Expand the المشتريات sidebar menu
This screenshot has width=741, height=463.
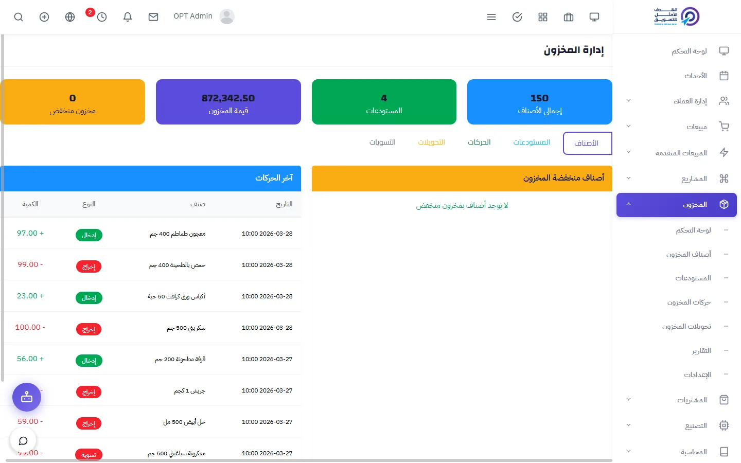point(677,400)
